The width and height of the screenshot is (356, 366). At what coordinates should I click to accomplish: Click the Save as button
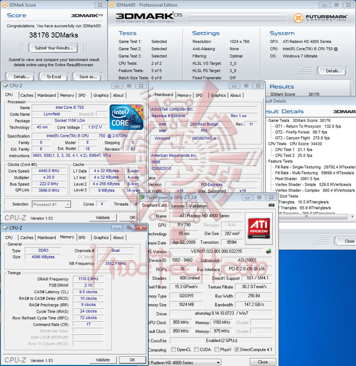(88, 77)
